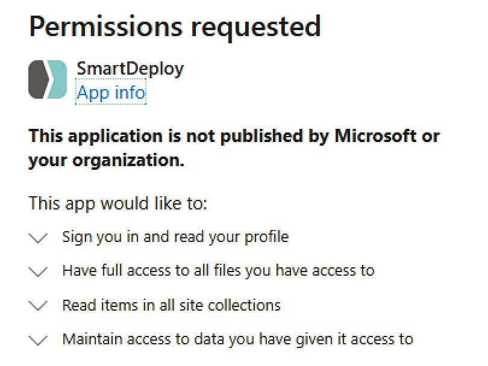Select 'Sign you in and read your profile' text

pos(175,237)
